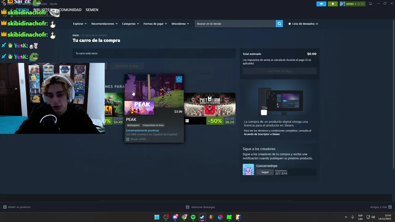This screenshot has height=222, width=395.
Task: Focus the Buscar en la tienda field
Action: (235, 24)
